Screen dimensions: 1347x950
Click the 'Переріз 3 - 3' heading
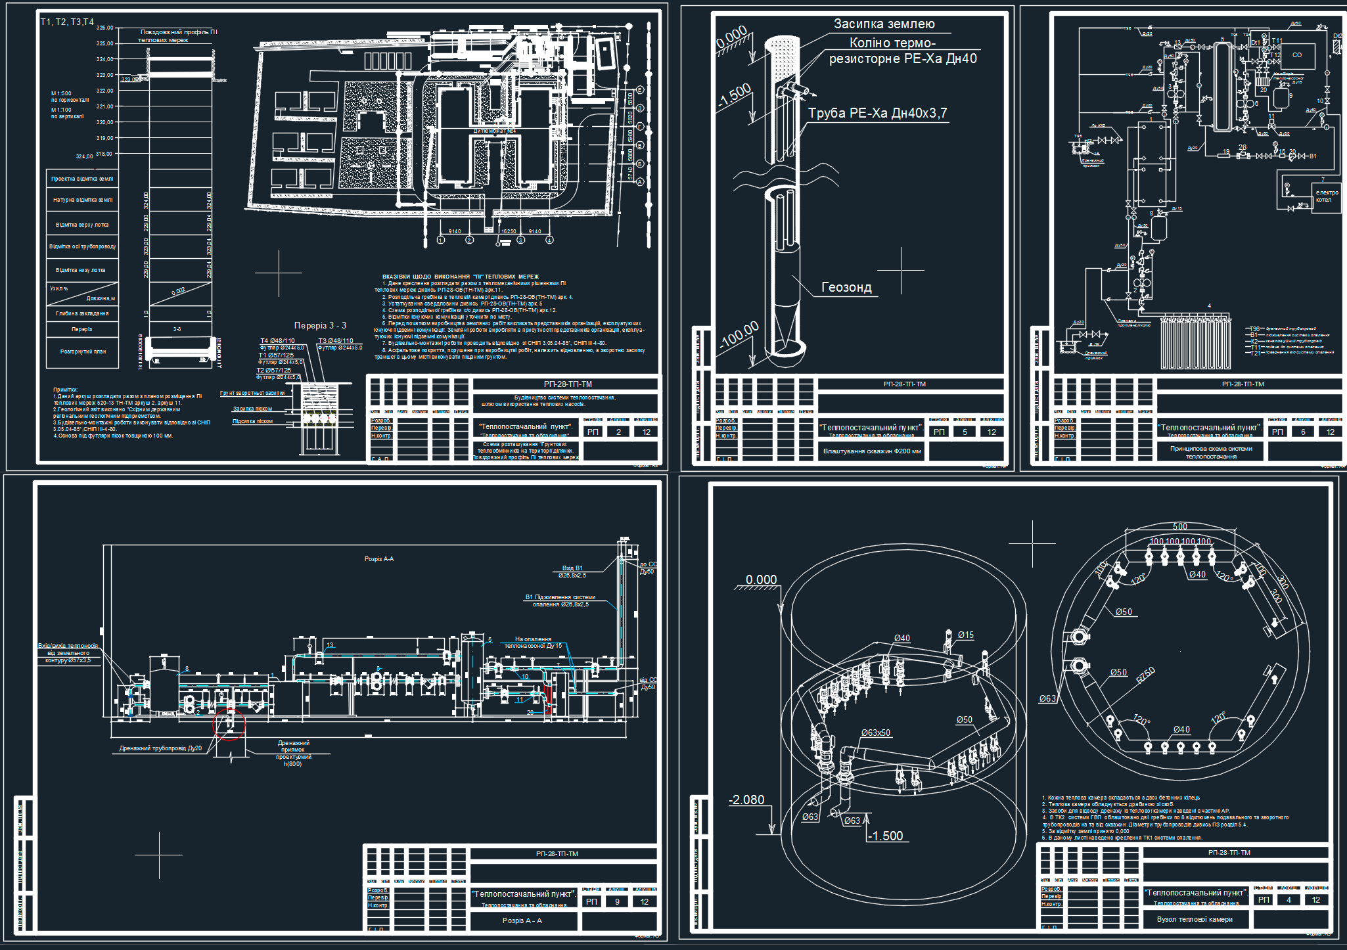(320, 325)
